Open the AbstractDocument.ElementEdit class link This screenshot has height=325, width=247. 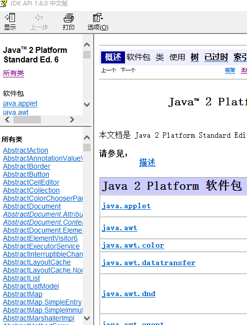(x=43, y=230)
